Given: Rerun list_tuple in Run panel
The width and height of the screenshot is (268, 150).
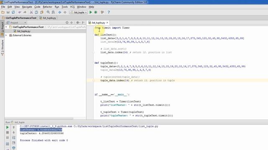Looking at the screenshot, I should click(8, 127).
